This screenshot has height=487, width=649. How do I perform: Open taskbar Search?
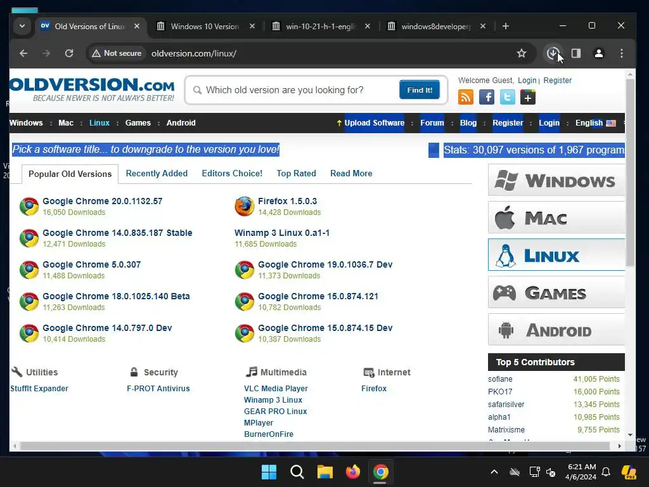[x=297, y=472]
